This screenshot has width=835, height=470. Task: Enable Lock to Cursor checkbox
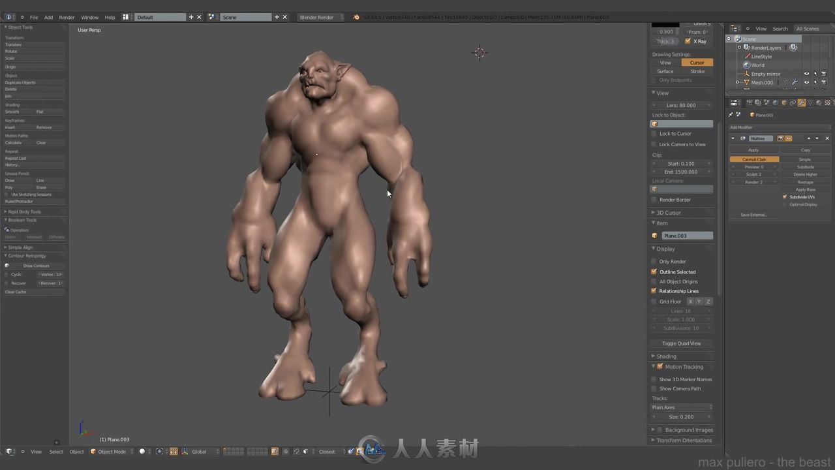click(x=654, y=134)
